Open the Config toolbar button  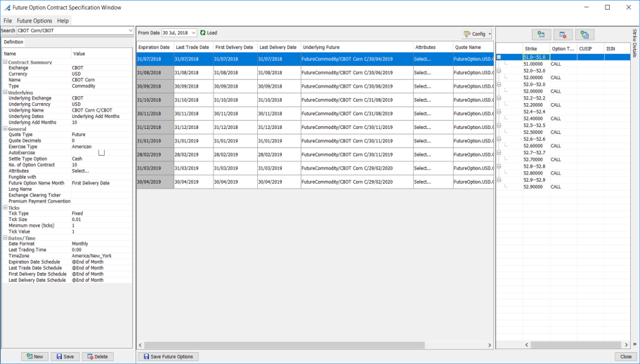point(474,34)
